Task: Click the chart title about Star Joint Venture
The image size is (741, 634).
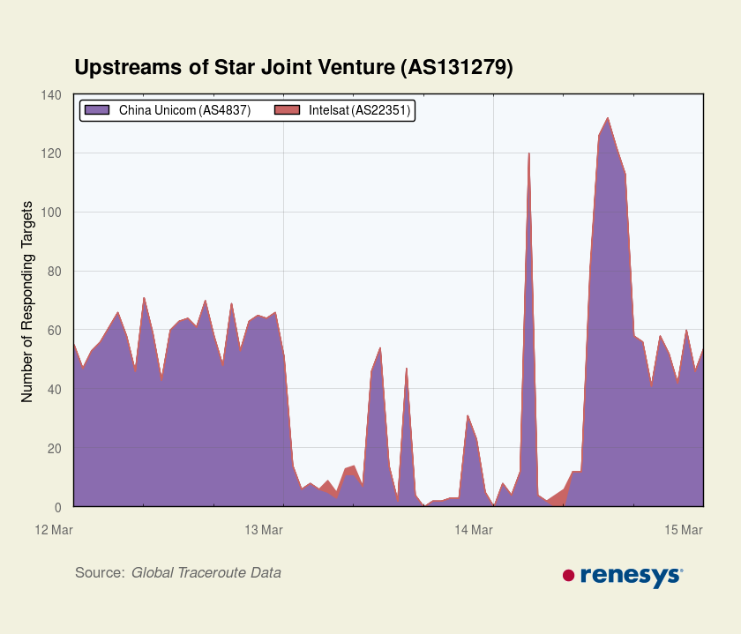Action: pos(294,68)
